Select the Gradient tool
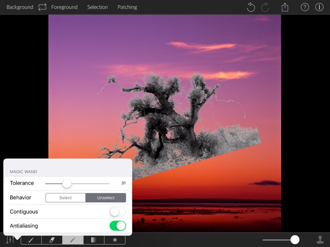This screenshot has width=330, height=247. (94, 240)
